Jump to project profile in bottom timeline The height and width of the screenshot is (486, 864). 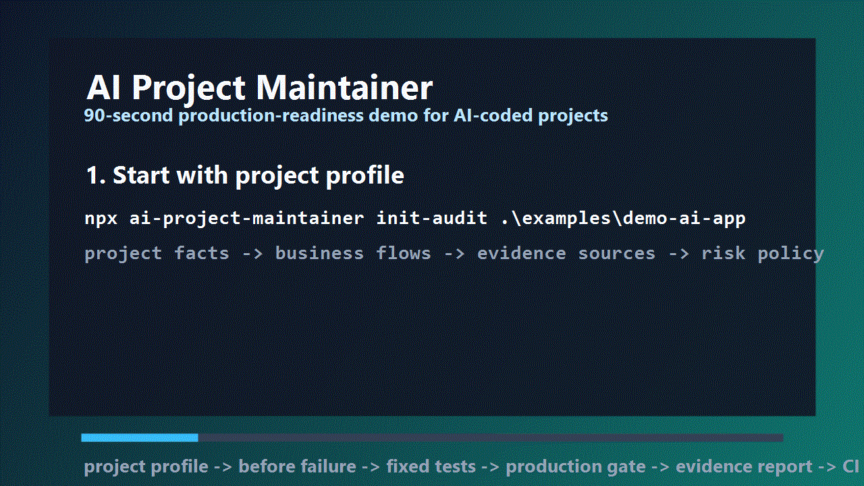click(x=146, y=466)
